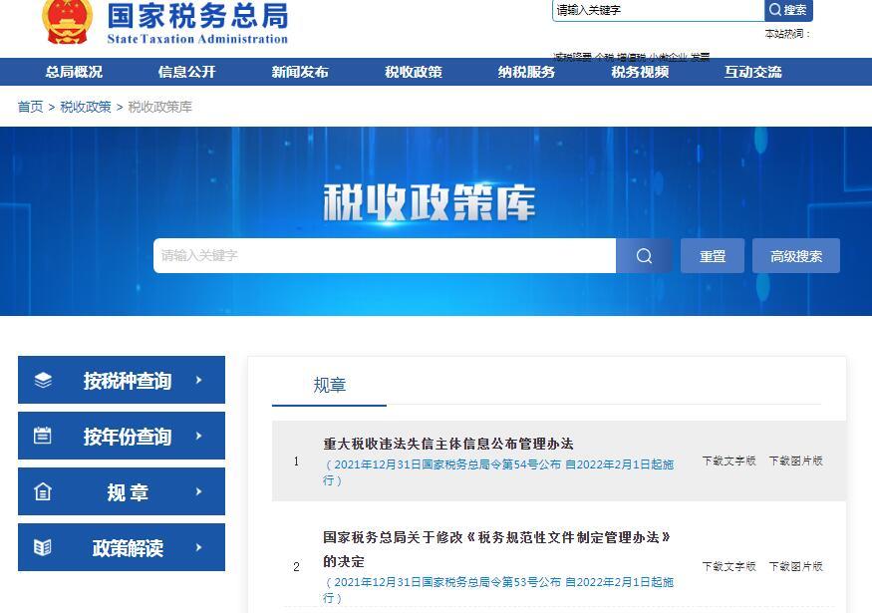Screen dimensions: 872x613
Task: Expand the 按税种查询 arrow
Action: 199,381
